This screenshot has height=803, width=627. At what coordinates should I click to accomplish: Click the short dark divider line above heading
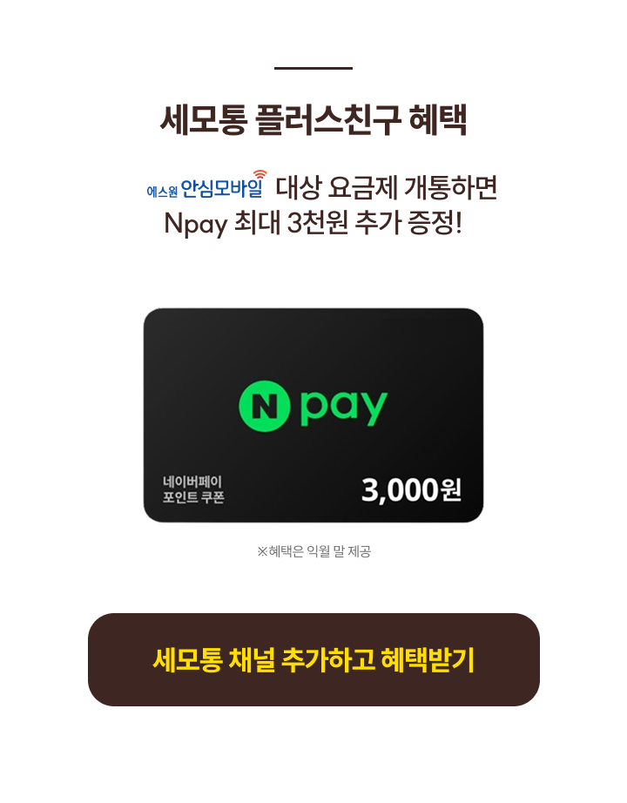313,68
